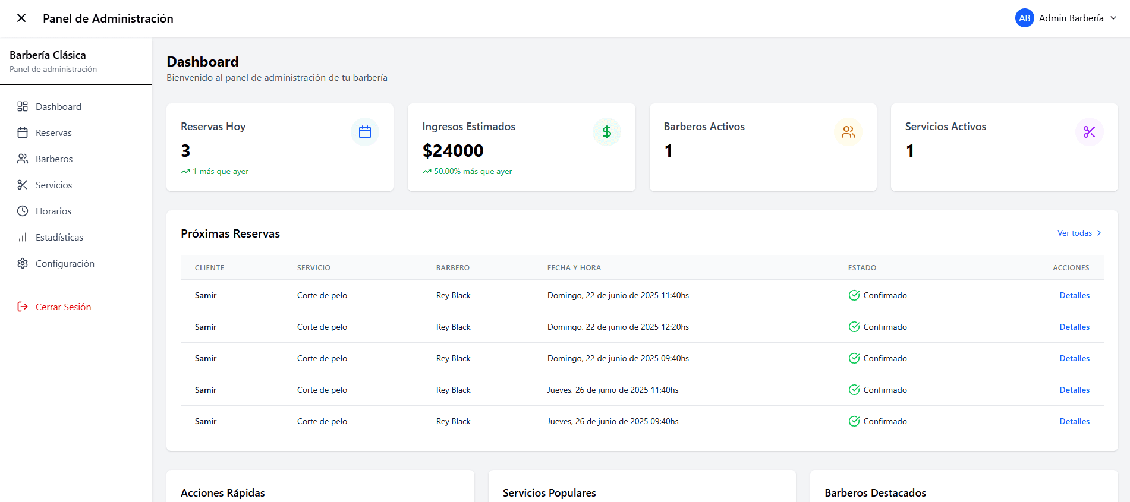Click the trend arrow beside '1 más que ayer'
The width and height of the screenshot is (1130, 502).
(x=185, y=171)
